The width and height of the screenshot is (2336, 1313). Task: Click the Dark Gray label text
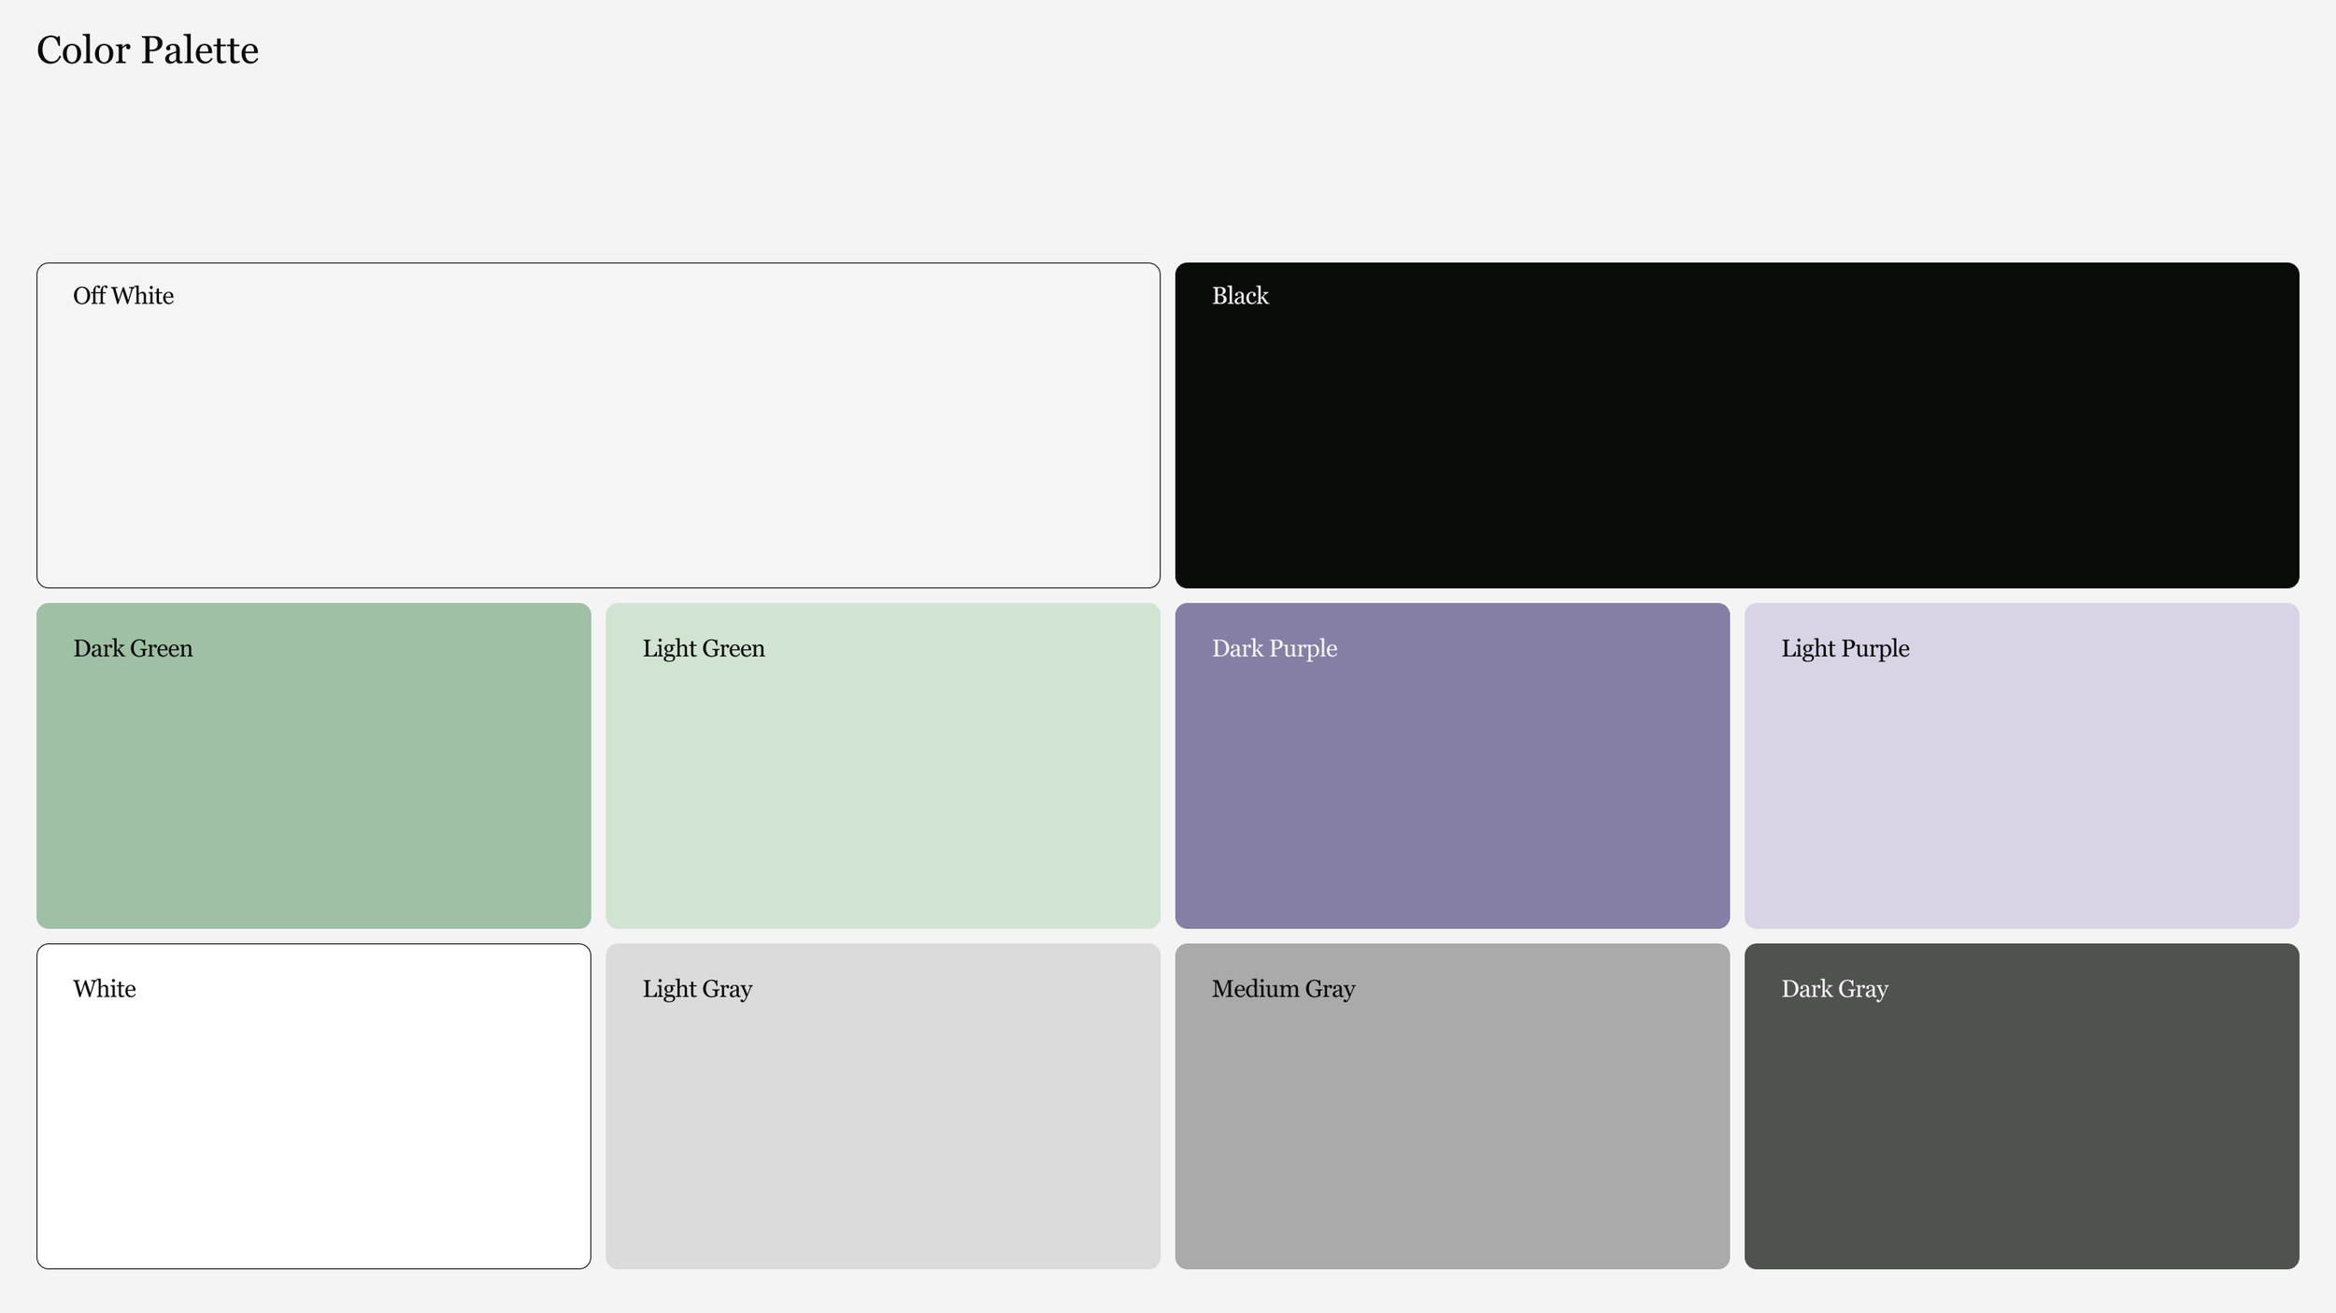click(x=1834, y=989)
